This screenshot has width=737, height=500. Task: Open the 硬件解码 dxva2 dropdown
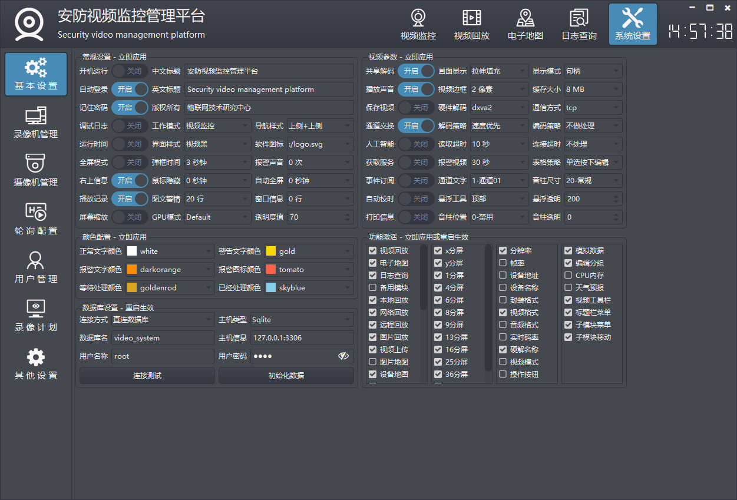point(498,108)
